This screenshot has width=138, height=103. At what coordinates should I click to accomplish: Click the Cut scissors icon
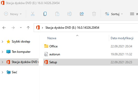click(33, 14)
